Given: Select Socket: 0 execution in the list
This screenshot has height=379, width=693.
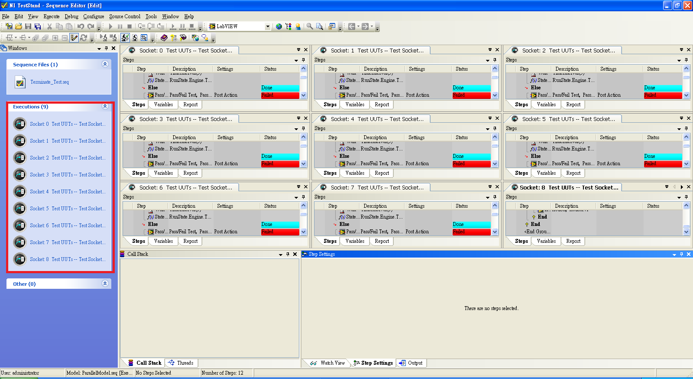Looking at the screenshot, I should click(68, 124).
